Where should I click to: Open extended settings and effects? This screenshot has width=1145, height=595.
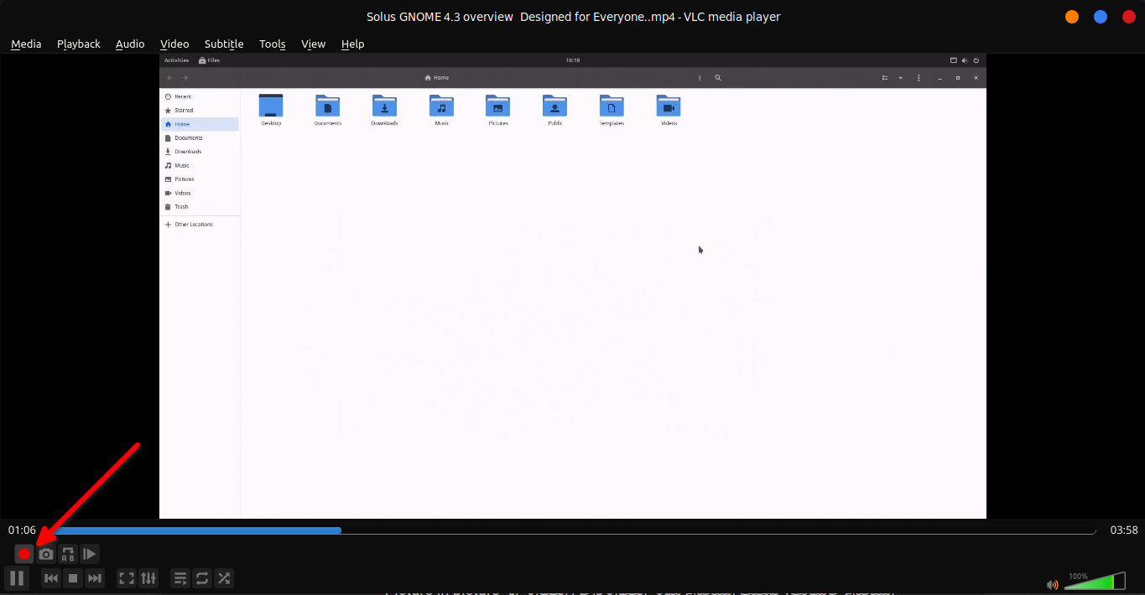click(148, 578)
